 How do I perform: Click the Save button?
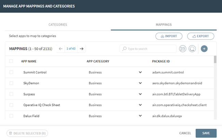coord(206,133)
